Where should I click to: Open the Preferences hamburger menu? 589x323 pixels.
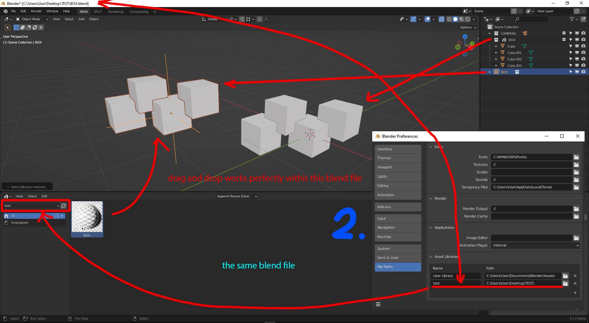pyautogui.click(x=378, y=304)
